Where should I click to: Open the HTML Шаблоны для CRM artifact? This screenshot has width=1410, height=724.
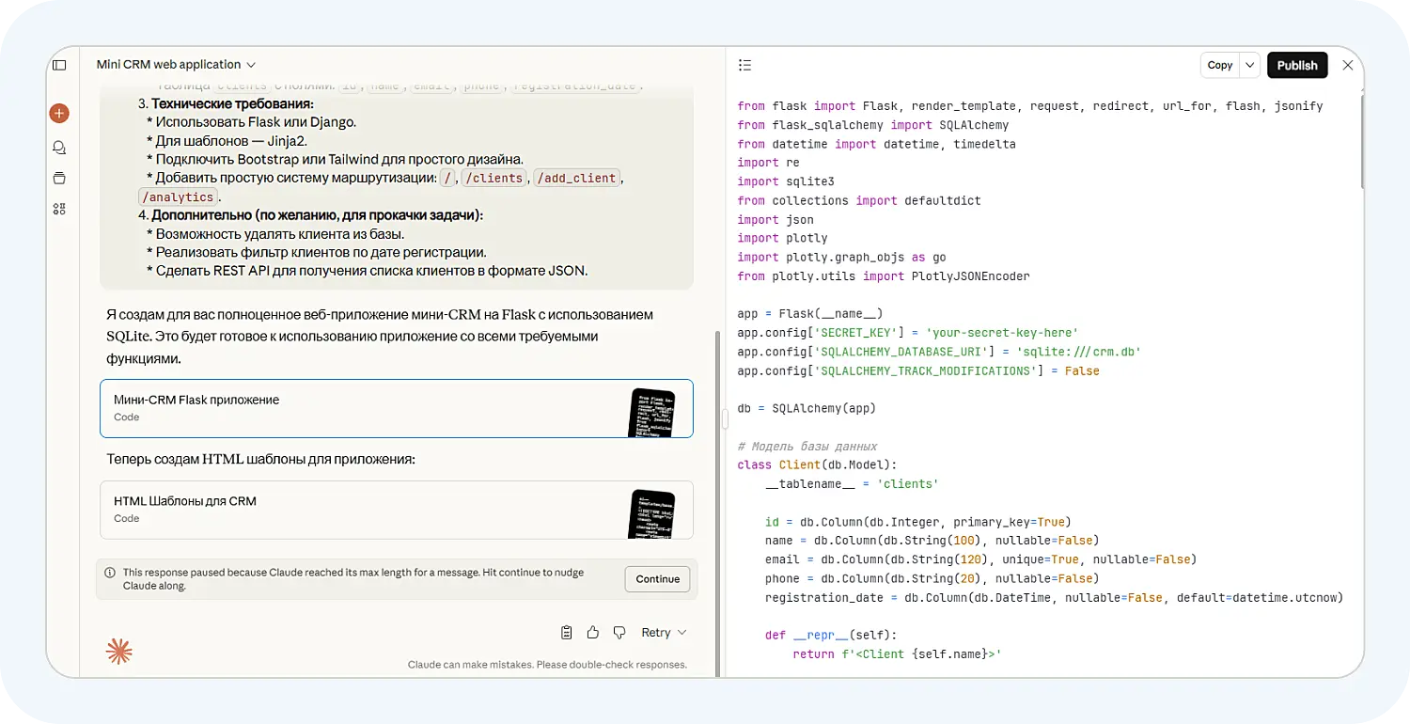[396, 510]
